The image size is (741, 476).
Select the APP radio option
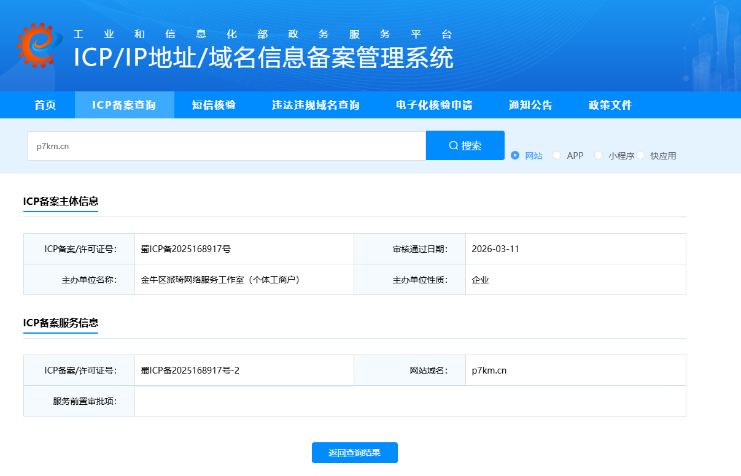(x=557, y=156)
